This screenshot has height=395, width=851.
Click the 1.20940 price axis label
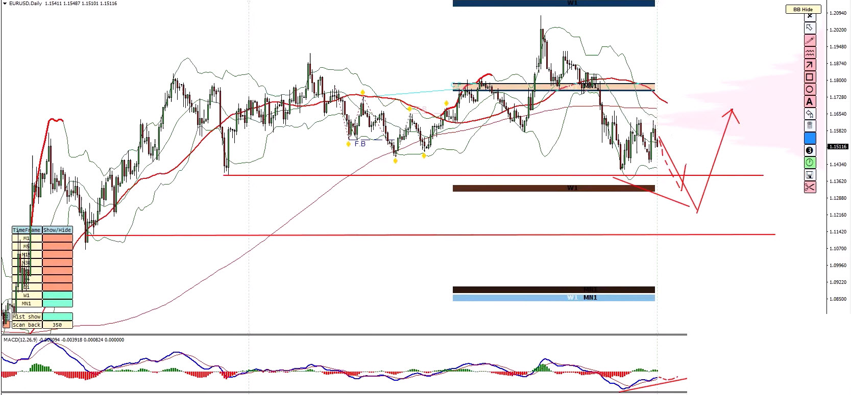pyautogui.click(x=838, y=13)
